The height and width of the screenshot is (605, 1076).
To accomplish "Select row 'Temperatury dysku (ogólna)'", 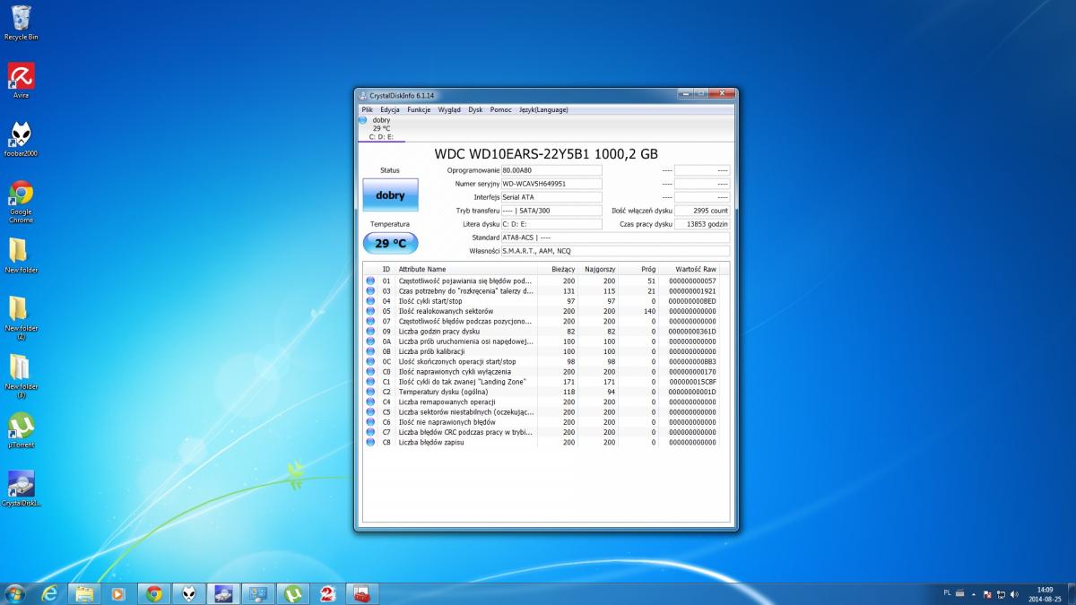I will [x=546, y=392].
